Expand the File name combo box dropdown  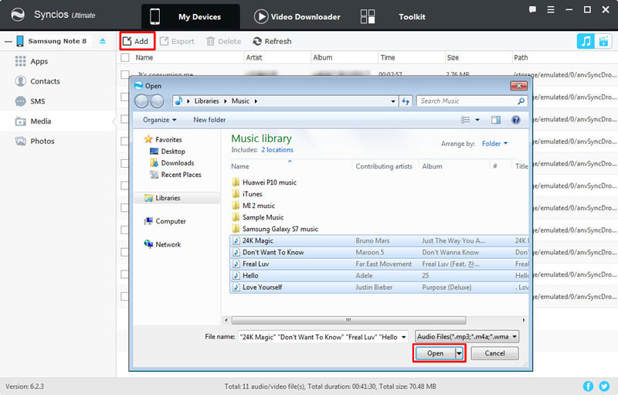pyautogui.click(x=403, y=337)
